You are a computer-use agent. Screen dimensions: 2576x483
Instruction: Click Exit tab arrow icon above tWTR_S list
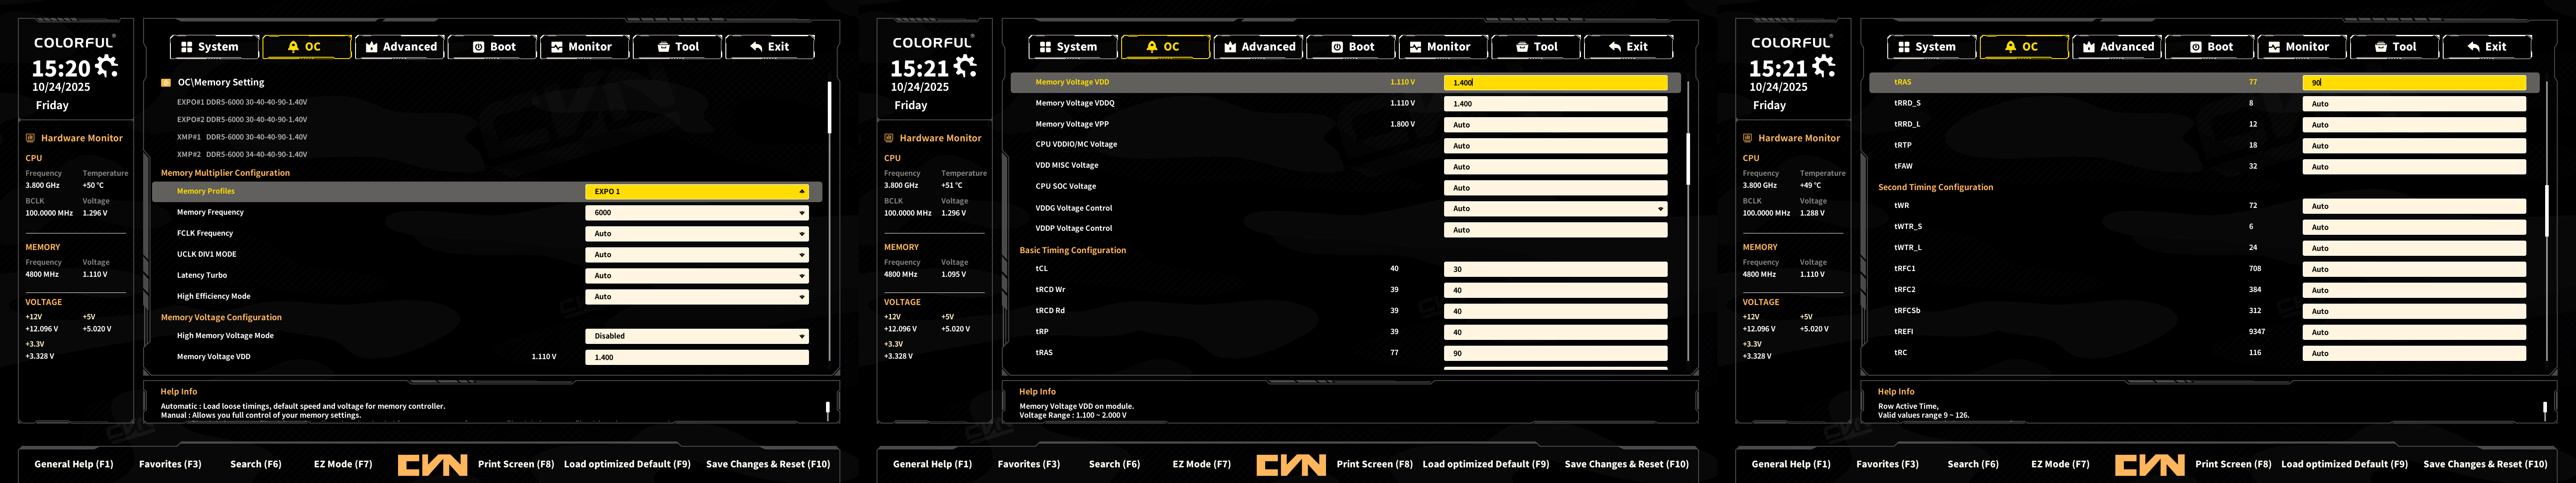[2473, 47]
